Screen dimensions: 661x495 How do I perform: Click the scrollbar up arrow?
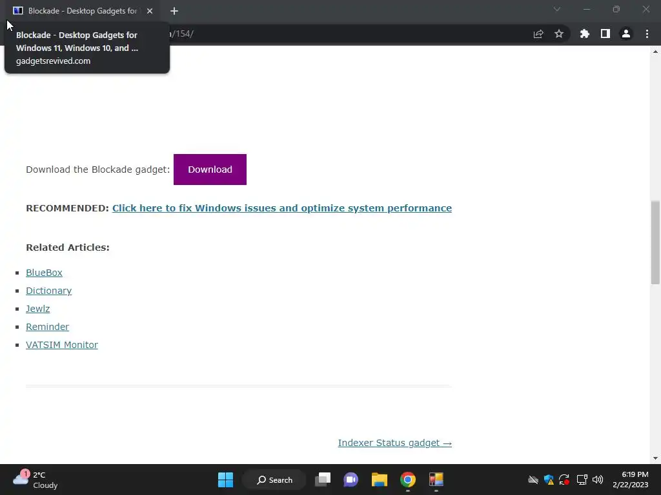(655, 52)
